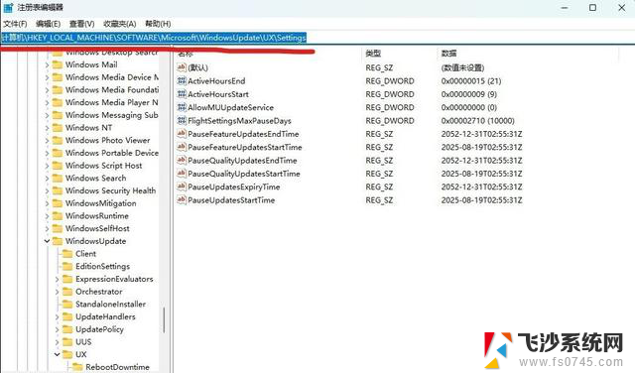Select the WindowsMitigation tree item
This screenshot has height=373, width=635.
click(101, 203)
